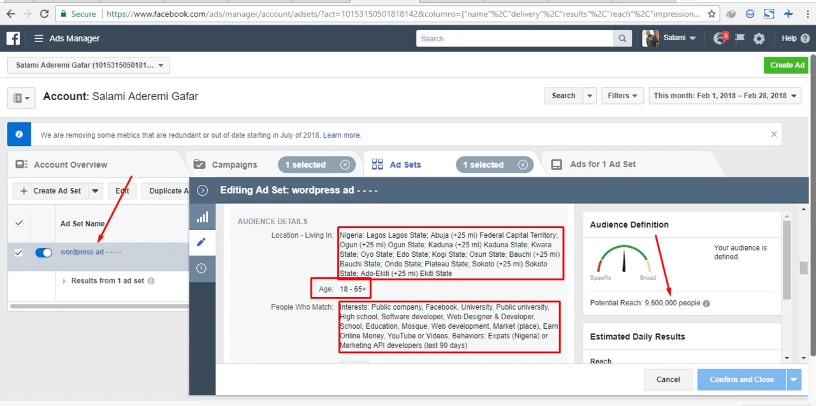Open Chrome's three-dot menu
The width and height of the screenshot is (816, 406).
[808, 13]
